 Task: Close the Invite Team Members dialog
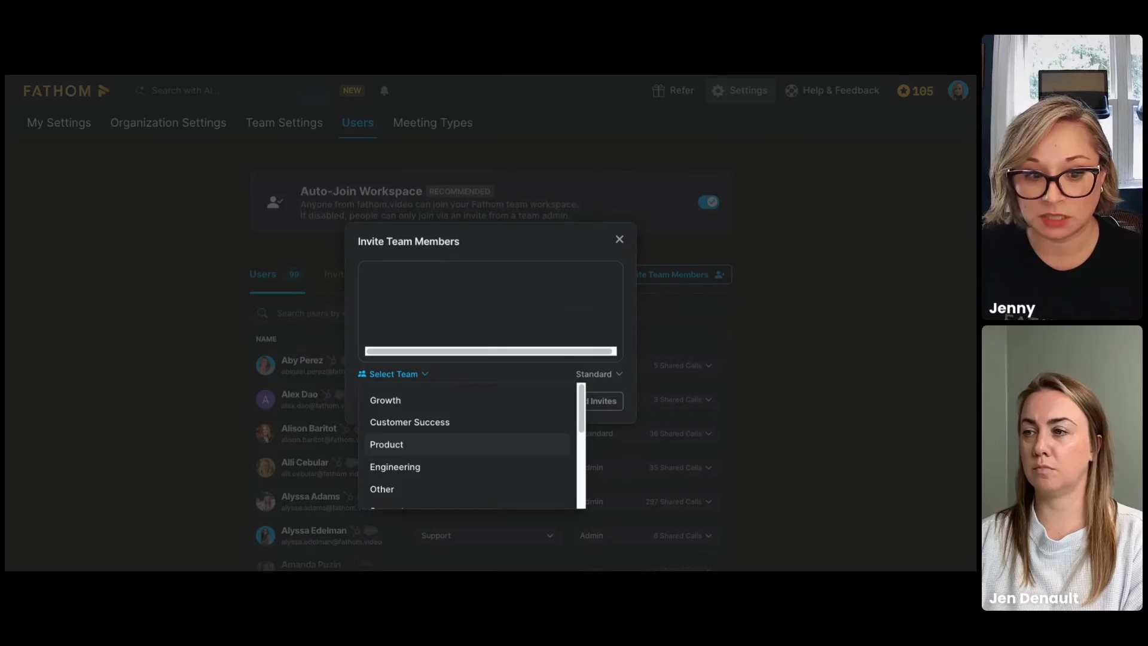pos(619,239)
